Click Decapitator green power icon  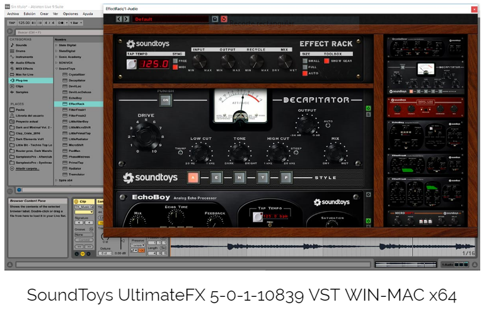click(x=368, y=108)
